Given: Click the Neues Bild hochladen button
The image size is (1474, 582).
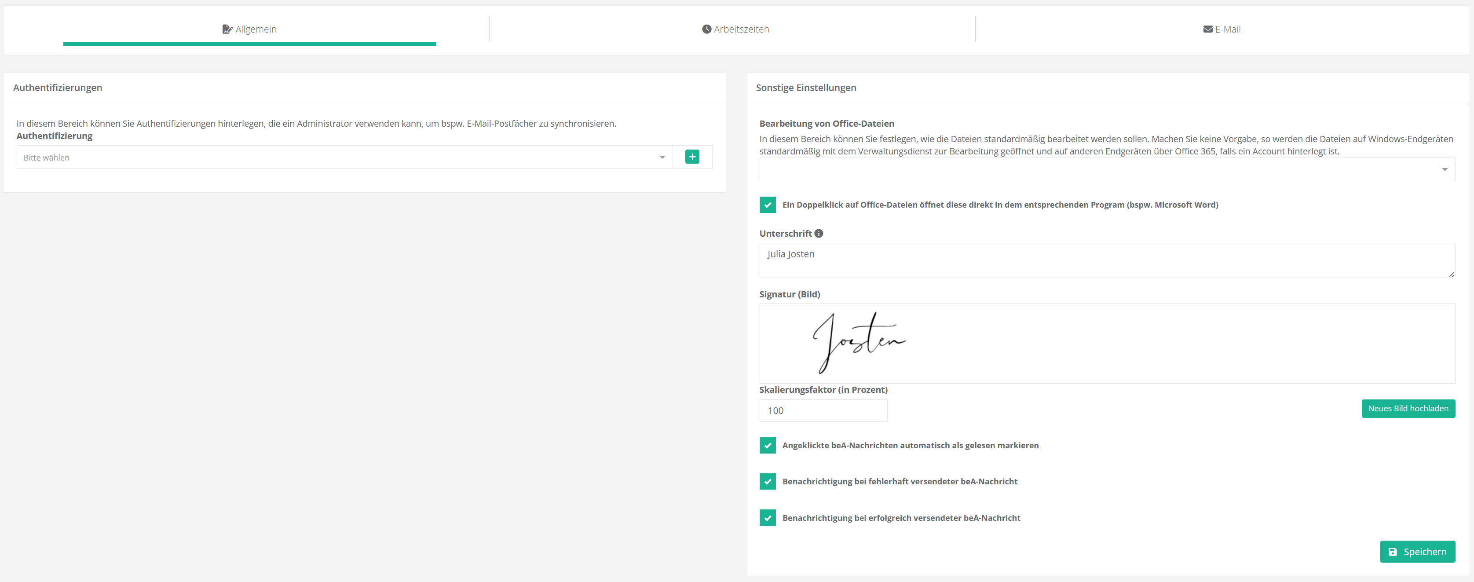Looking at the screenshot, I should (1408, 409).
